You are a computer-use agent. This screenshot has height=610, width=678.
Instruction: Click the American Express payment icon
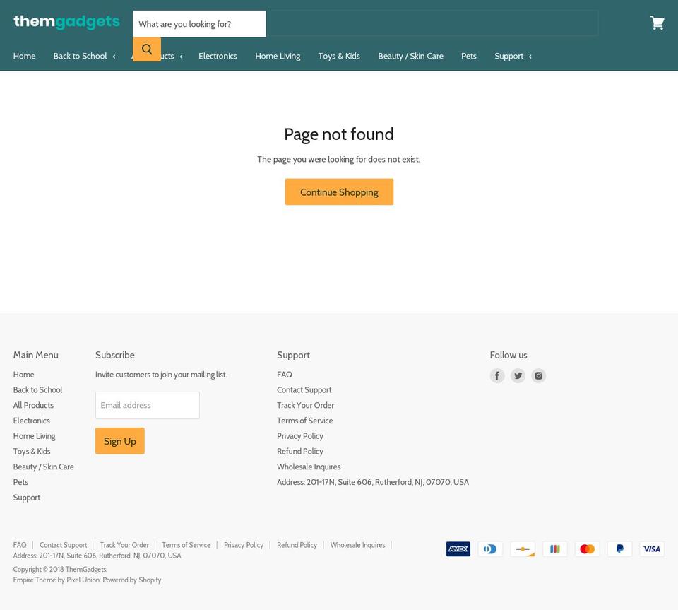pos(458,549)
